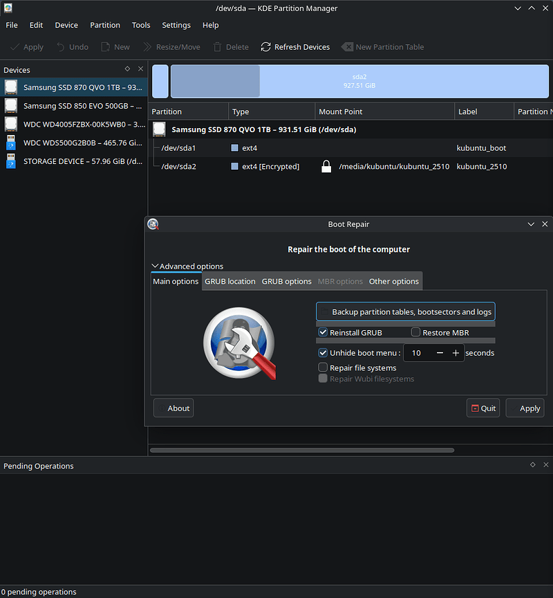Close the Pending Operations panel

[x=545, y=465]
